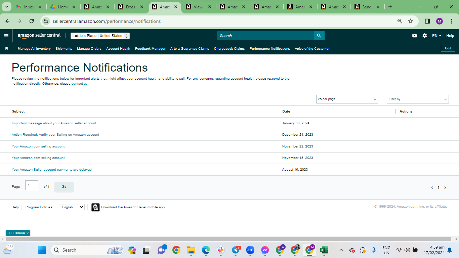The image size is (459, 258).
Task: Open the EN language dropdown
Action: point(436,36)
